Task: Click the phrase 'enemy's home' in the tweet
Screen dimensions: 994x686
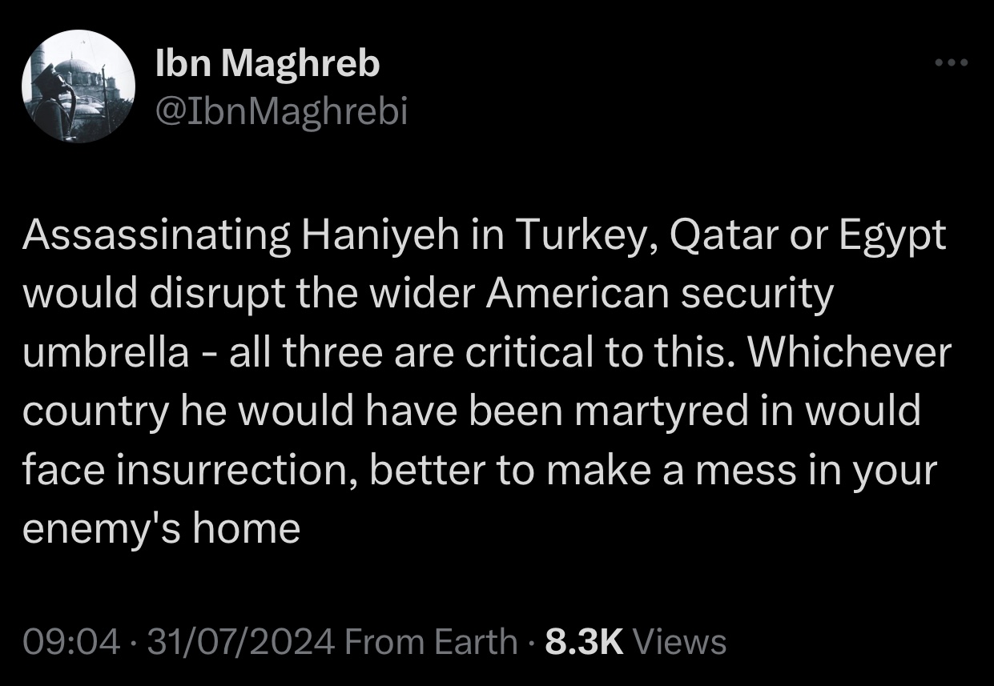Action: pyautogui.click(x=161, y=529)
